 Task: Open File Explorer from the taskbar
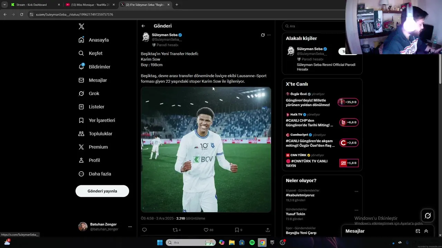tap(232, 242)
